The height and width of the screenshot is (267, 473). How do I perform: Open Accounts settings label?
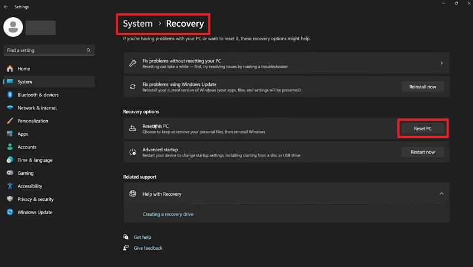coord(27,147)
